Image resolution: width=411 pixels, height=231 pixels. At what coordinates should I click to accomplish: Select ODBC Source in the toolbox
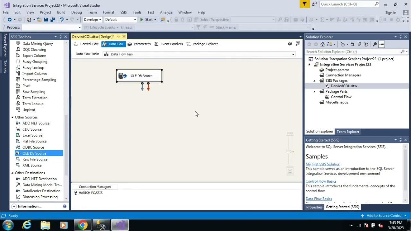coord(33,147)
